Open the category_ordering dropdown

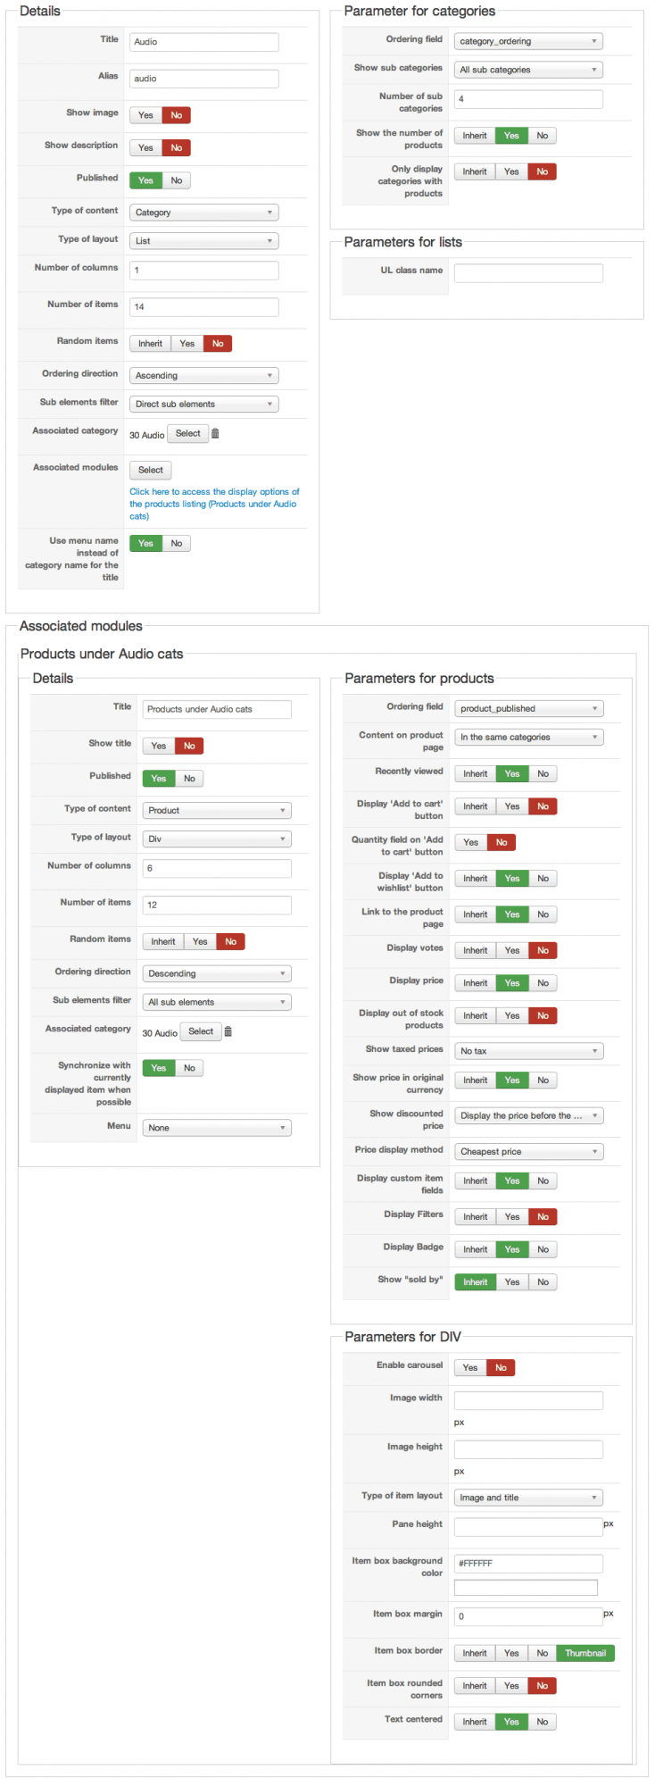click(528, 41)
